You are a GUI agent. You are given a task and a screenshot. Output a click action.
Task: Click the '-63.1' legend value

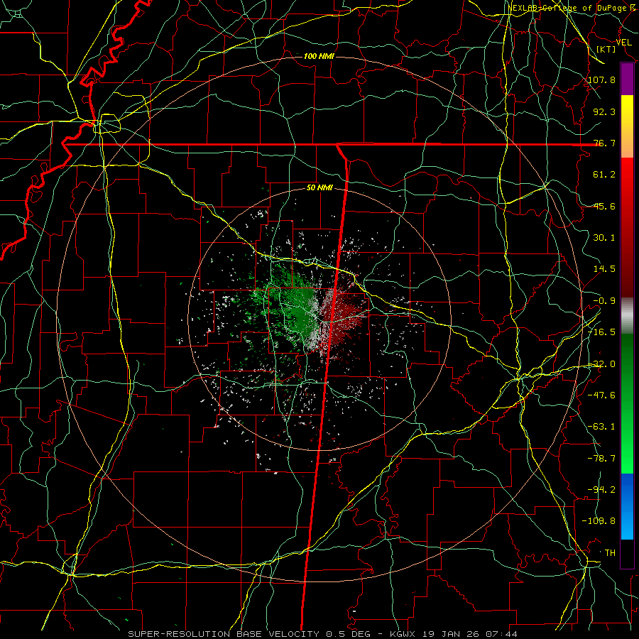[602, 427]
